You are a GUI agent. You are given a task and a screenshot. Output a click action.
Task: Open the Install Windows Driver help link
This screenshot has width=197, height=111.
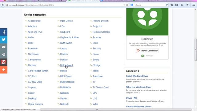pyautogui.click(x=137, y=76)
